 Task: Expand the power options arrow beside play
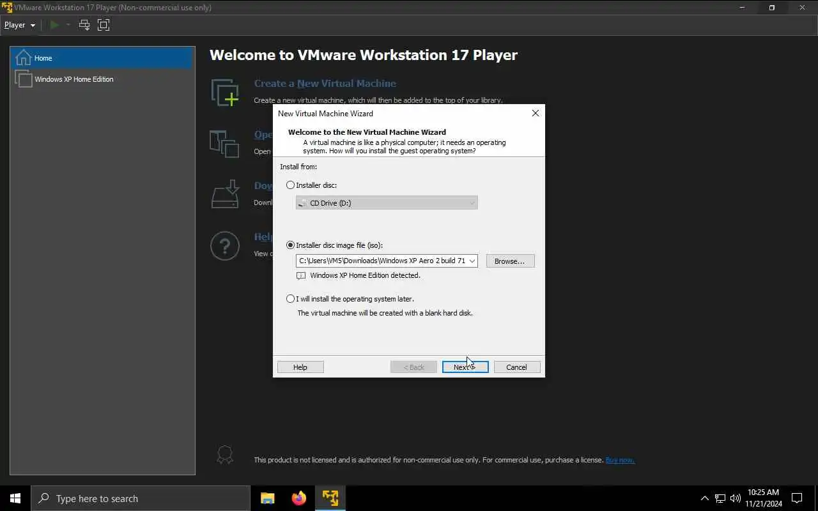click(x=68, y=25)
